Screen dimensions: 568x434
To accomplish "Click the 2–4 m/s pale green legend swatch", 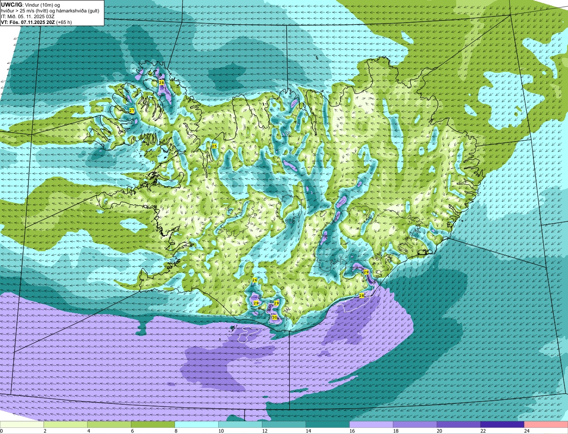I will click(66, 425).
